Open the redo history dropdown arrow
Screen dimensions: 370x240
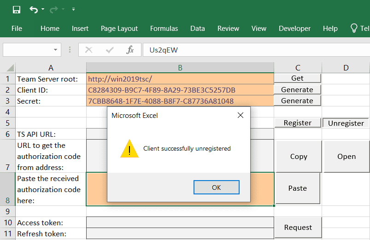click(x=63, y=9)
